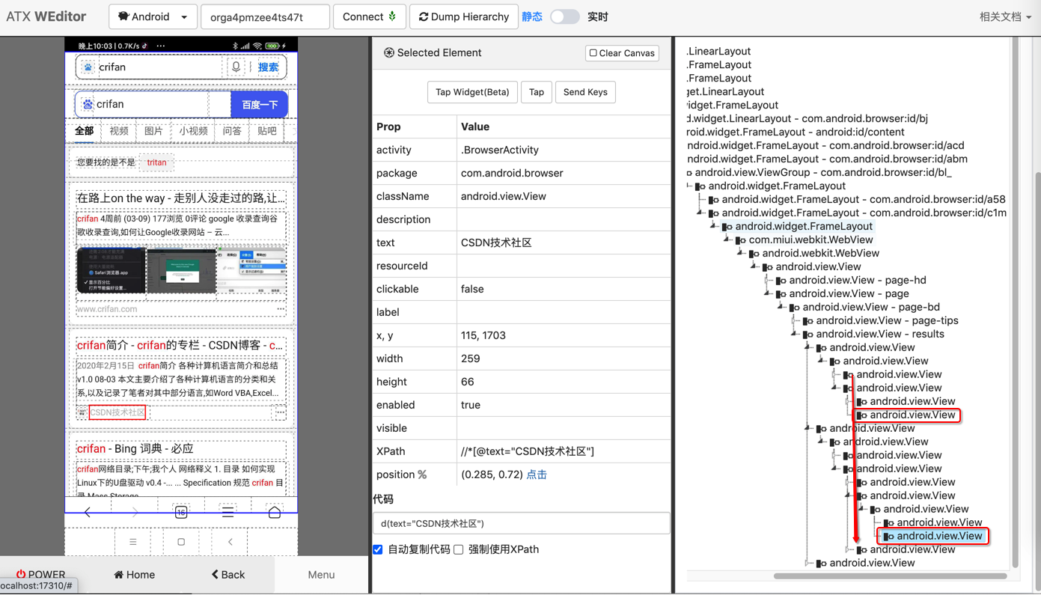Click the Baidu paw icon beside second crifan field

click(88, 105)
